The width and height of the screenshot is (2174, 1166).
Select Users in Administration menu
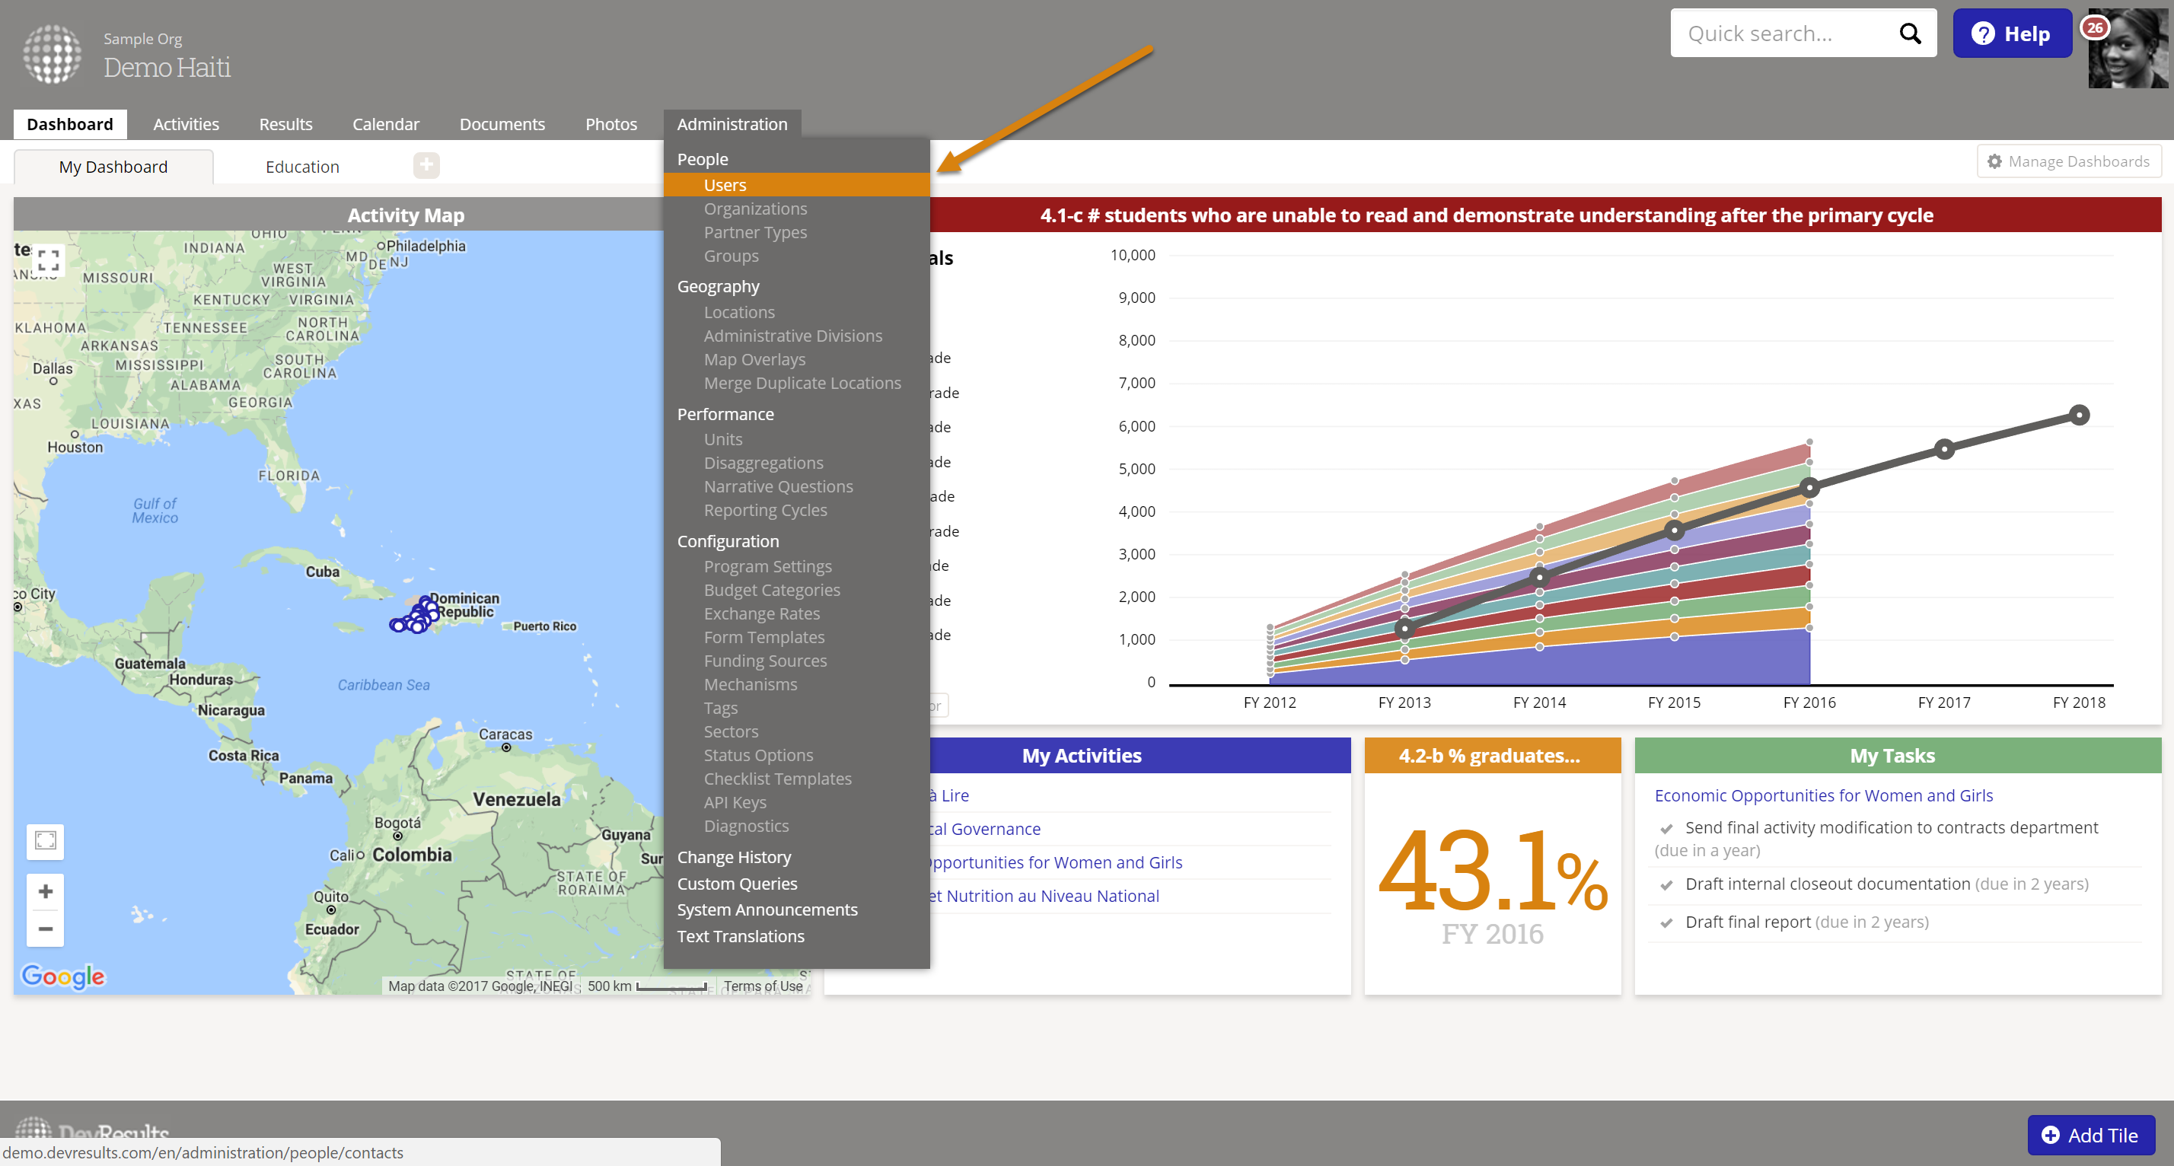(725, 185)
